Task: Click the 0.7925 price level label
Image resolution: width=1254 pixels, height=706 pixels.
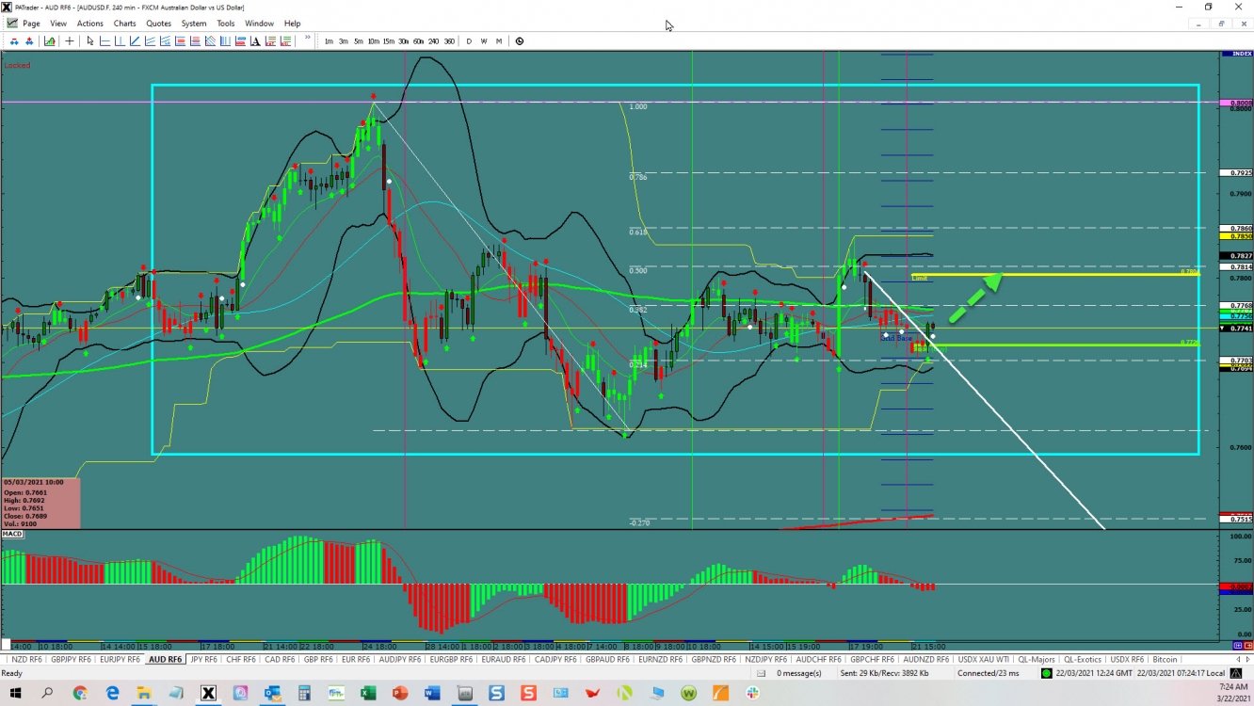Action: (1235, 173)
